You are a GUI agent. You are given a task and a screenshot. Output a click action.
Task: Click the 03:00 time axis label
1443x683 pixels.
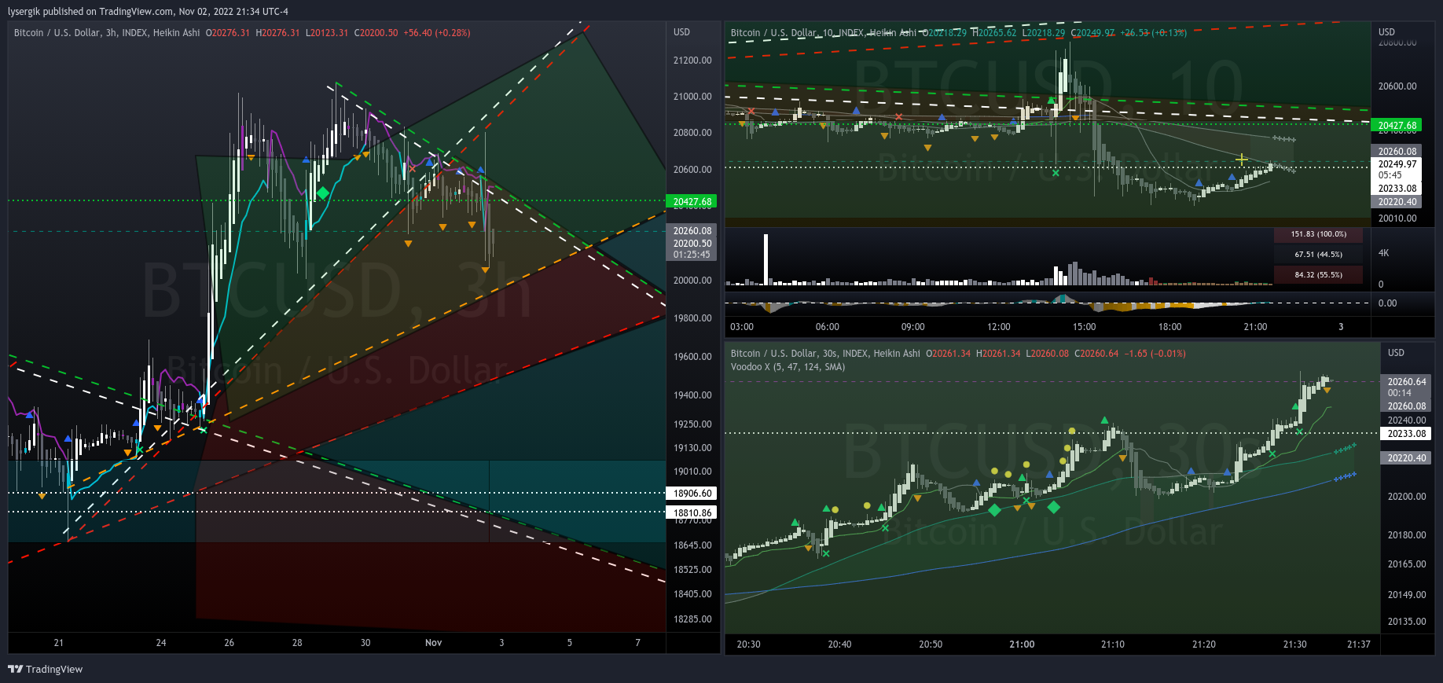tap(742, 326)
